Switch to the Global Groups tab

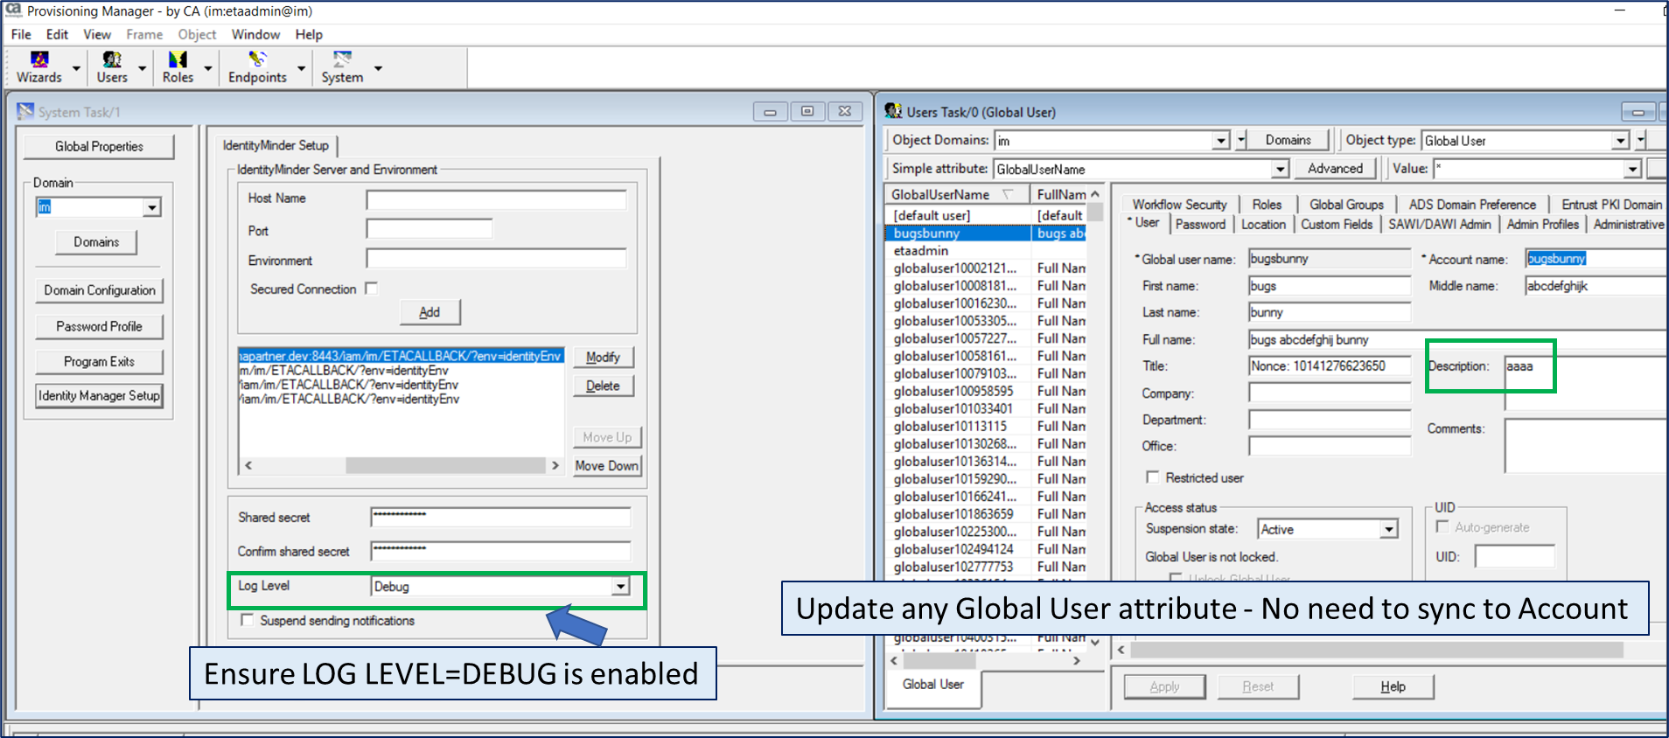1345,205
